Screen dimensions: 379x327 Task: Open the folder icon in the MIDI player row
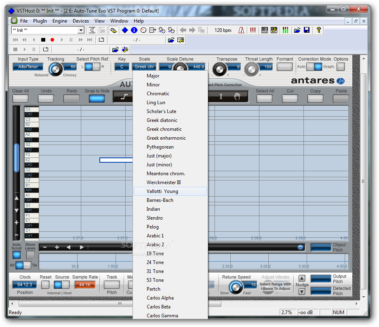click(171, 40)
